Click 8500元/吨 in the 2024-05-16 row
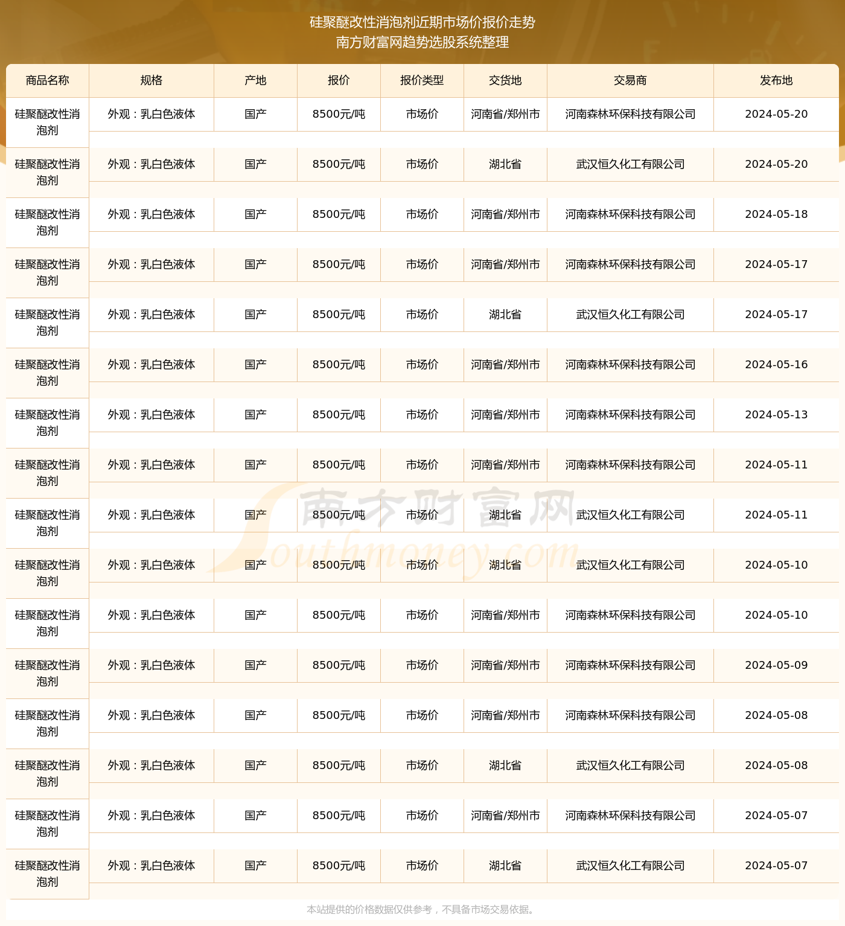The height and width of the screenshot is (926, 845). 339,365
